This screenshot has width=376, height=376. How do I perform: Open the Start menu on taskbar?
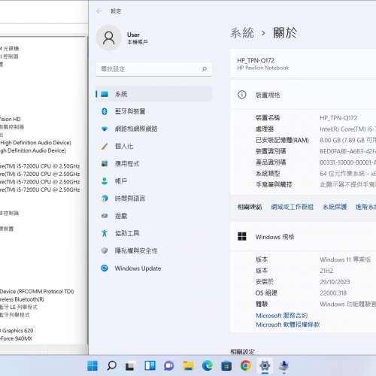click(x=92, y=365)
